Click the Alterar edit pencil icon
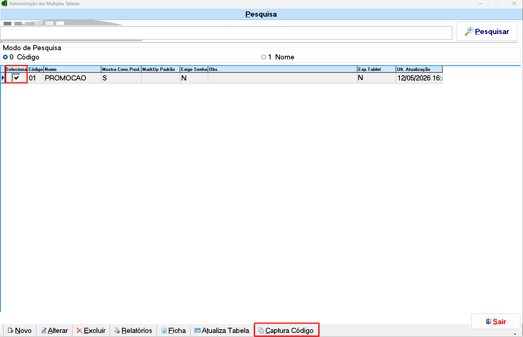 (x=43, y=330)
